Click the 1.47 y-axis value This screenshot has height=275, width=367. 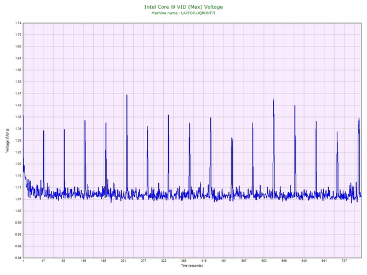pos(18,93)
